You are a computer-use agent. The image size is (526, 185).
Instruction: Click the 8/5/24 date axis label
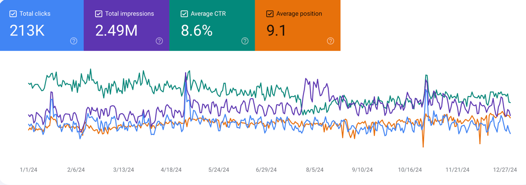point(315,170)
